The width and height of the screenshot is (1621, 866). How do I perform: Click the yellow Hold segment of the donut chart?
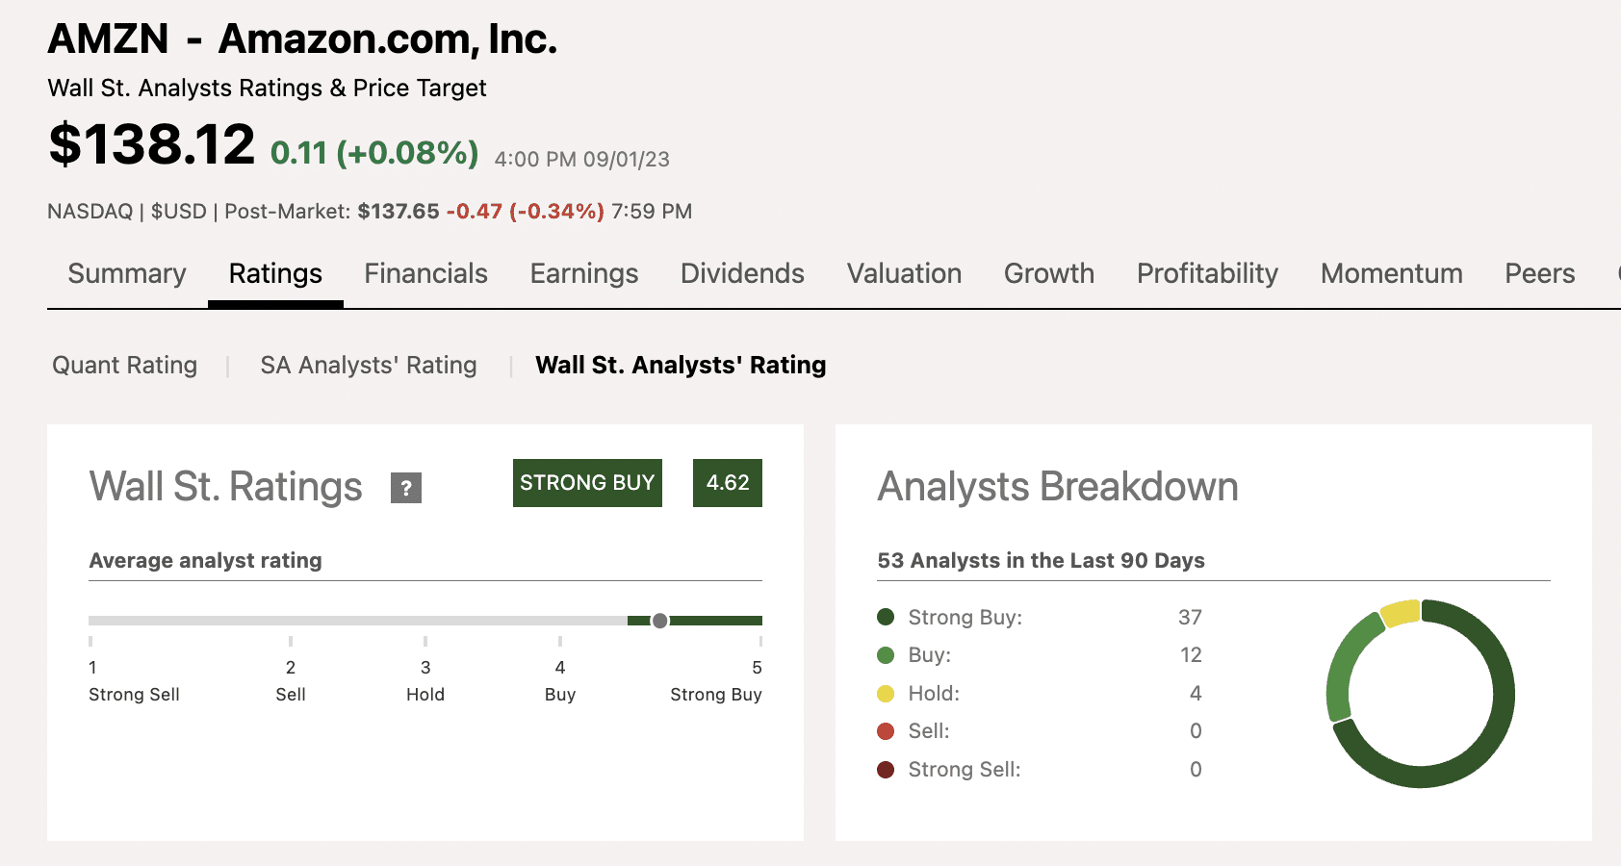1401,613
